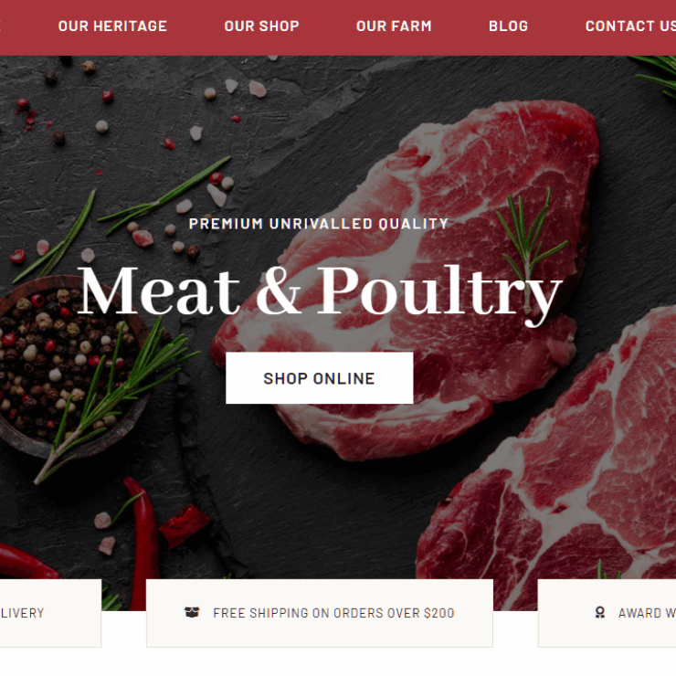Viewport: 676px width, 676px height.
Task: Open the Contact Us nav link
Action: (x=630, y=26)
